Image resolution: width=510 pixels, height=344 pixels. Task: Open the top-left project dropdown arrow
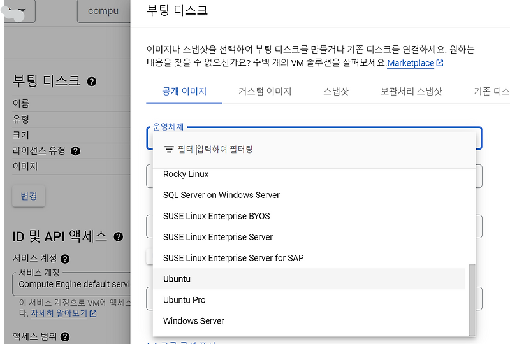[x=20, y=11]
